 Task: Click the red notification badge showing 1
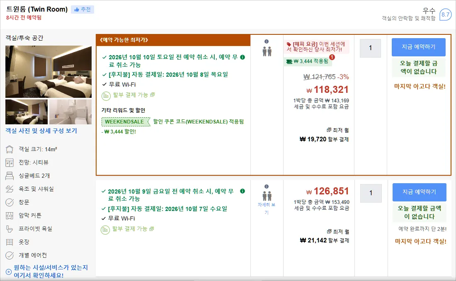[332, 57]
